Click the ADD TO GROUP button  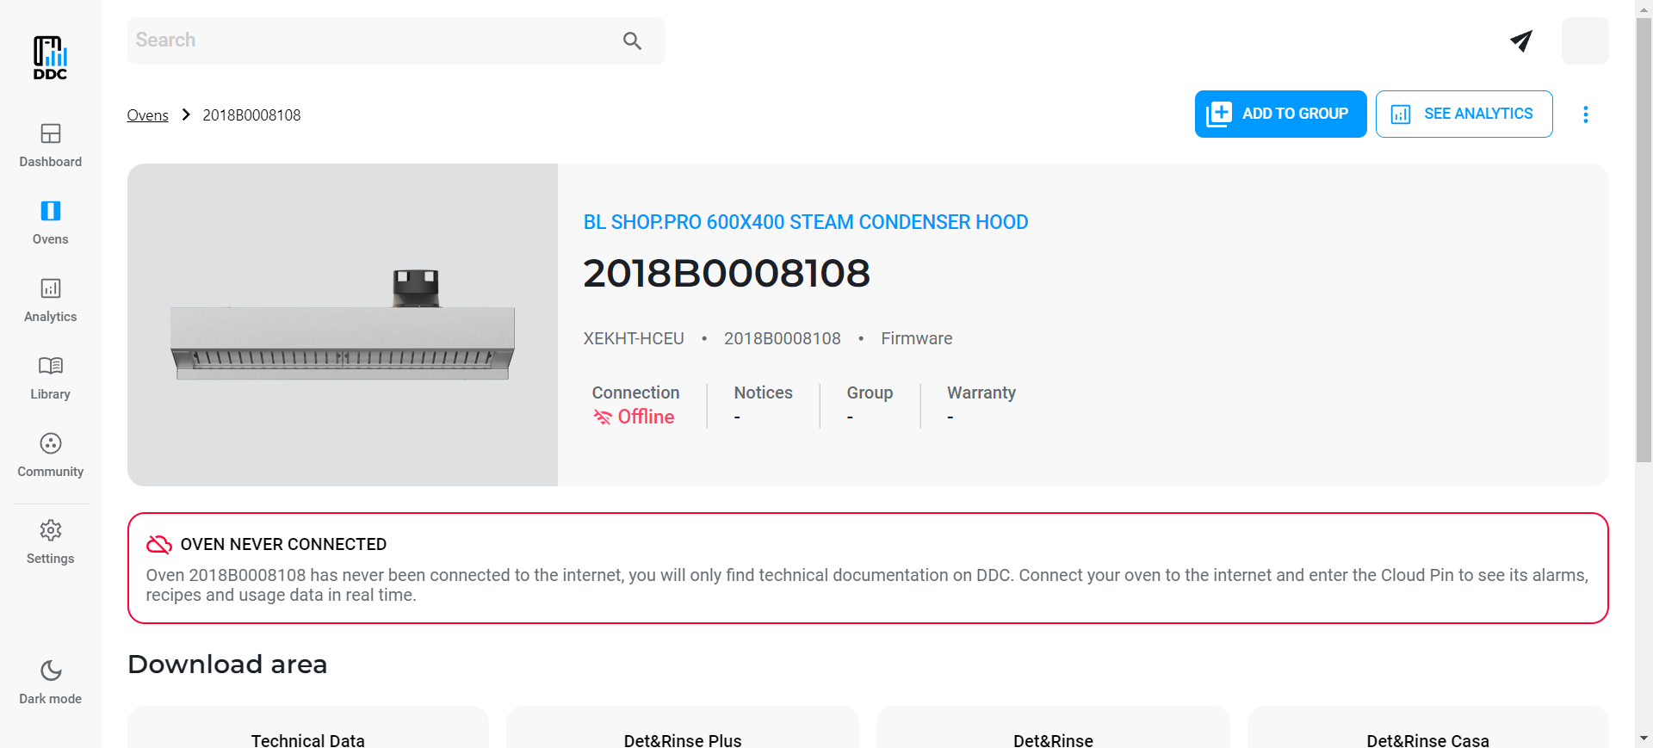(x=1280, y=114)
